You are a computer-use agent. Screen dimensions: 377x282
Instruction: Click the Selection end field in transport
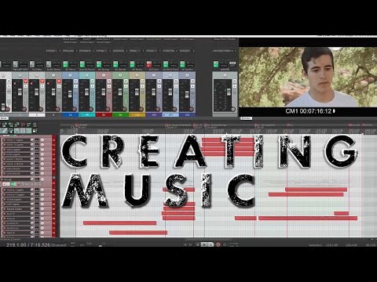(351, 245)
